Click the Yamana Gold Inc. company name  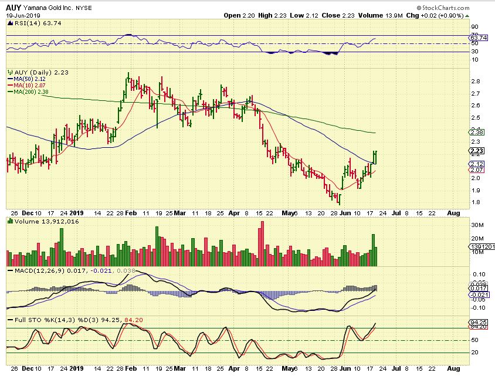[x=48, y=8]
